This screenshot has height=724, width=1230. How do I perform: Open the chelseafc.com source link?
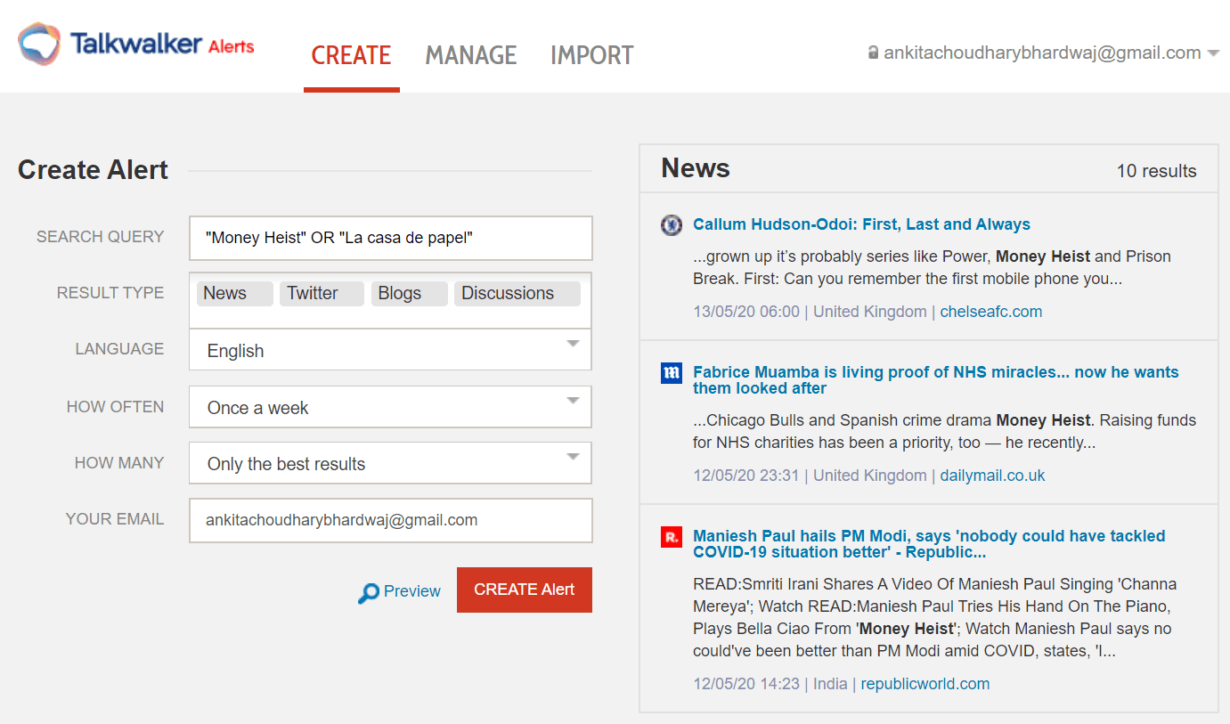[x=990, y=312]
